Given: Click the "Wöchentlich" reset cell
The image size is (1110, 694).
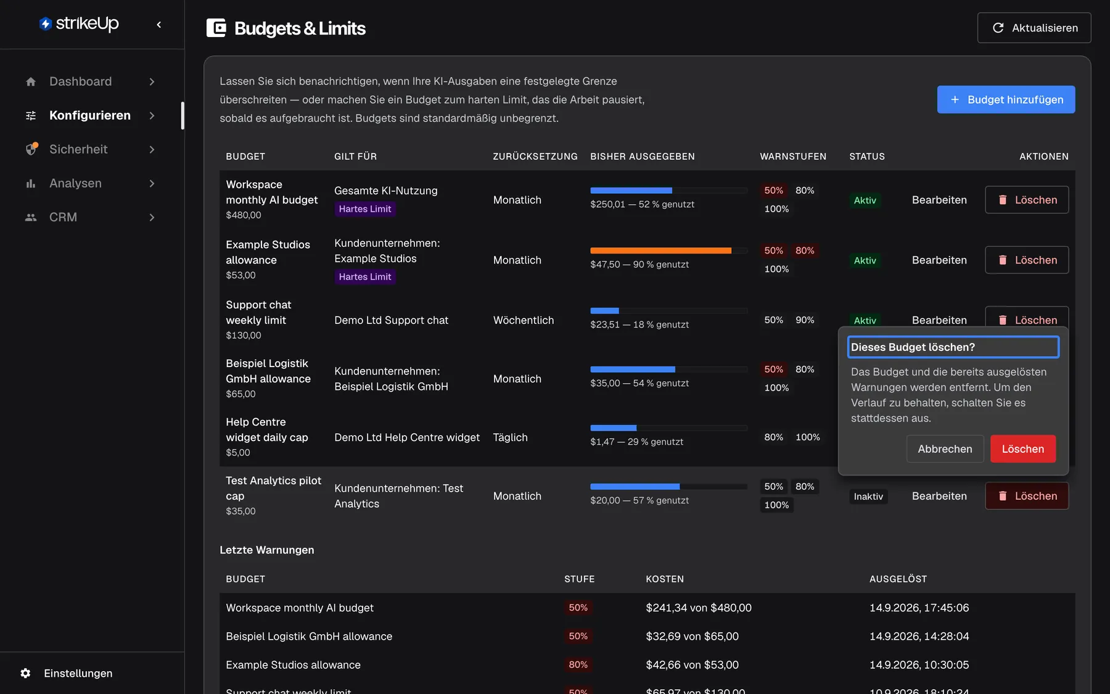Looking at the screenshot, I should [x=524, y=320].
